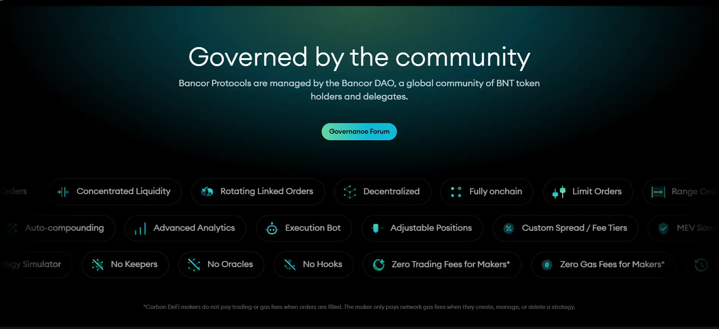Click the Fully onchain dots icon

tap(456, 192)
